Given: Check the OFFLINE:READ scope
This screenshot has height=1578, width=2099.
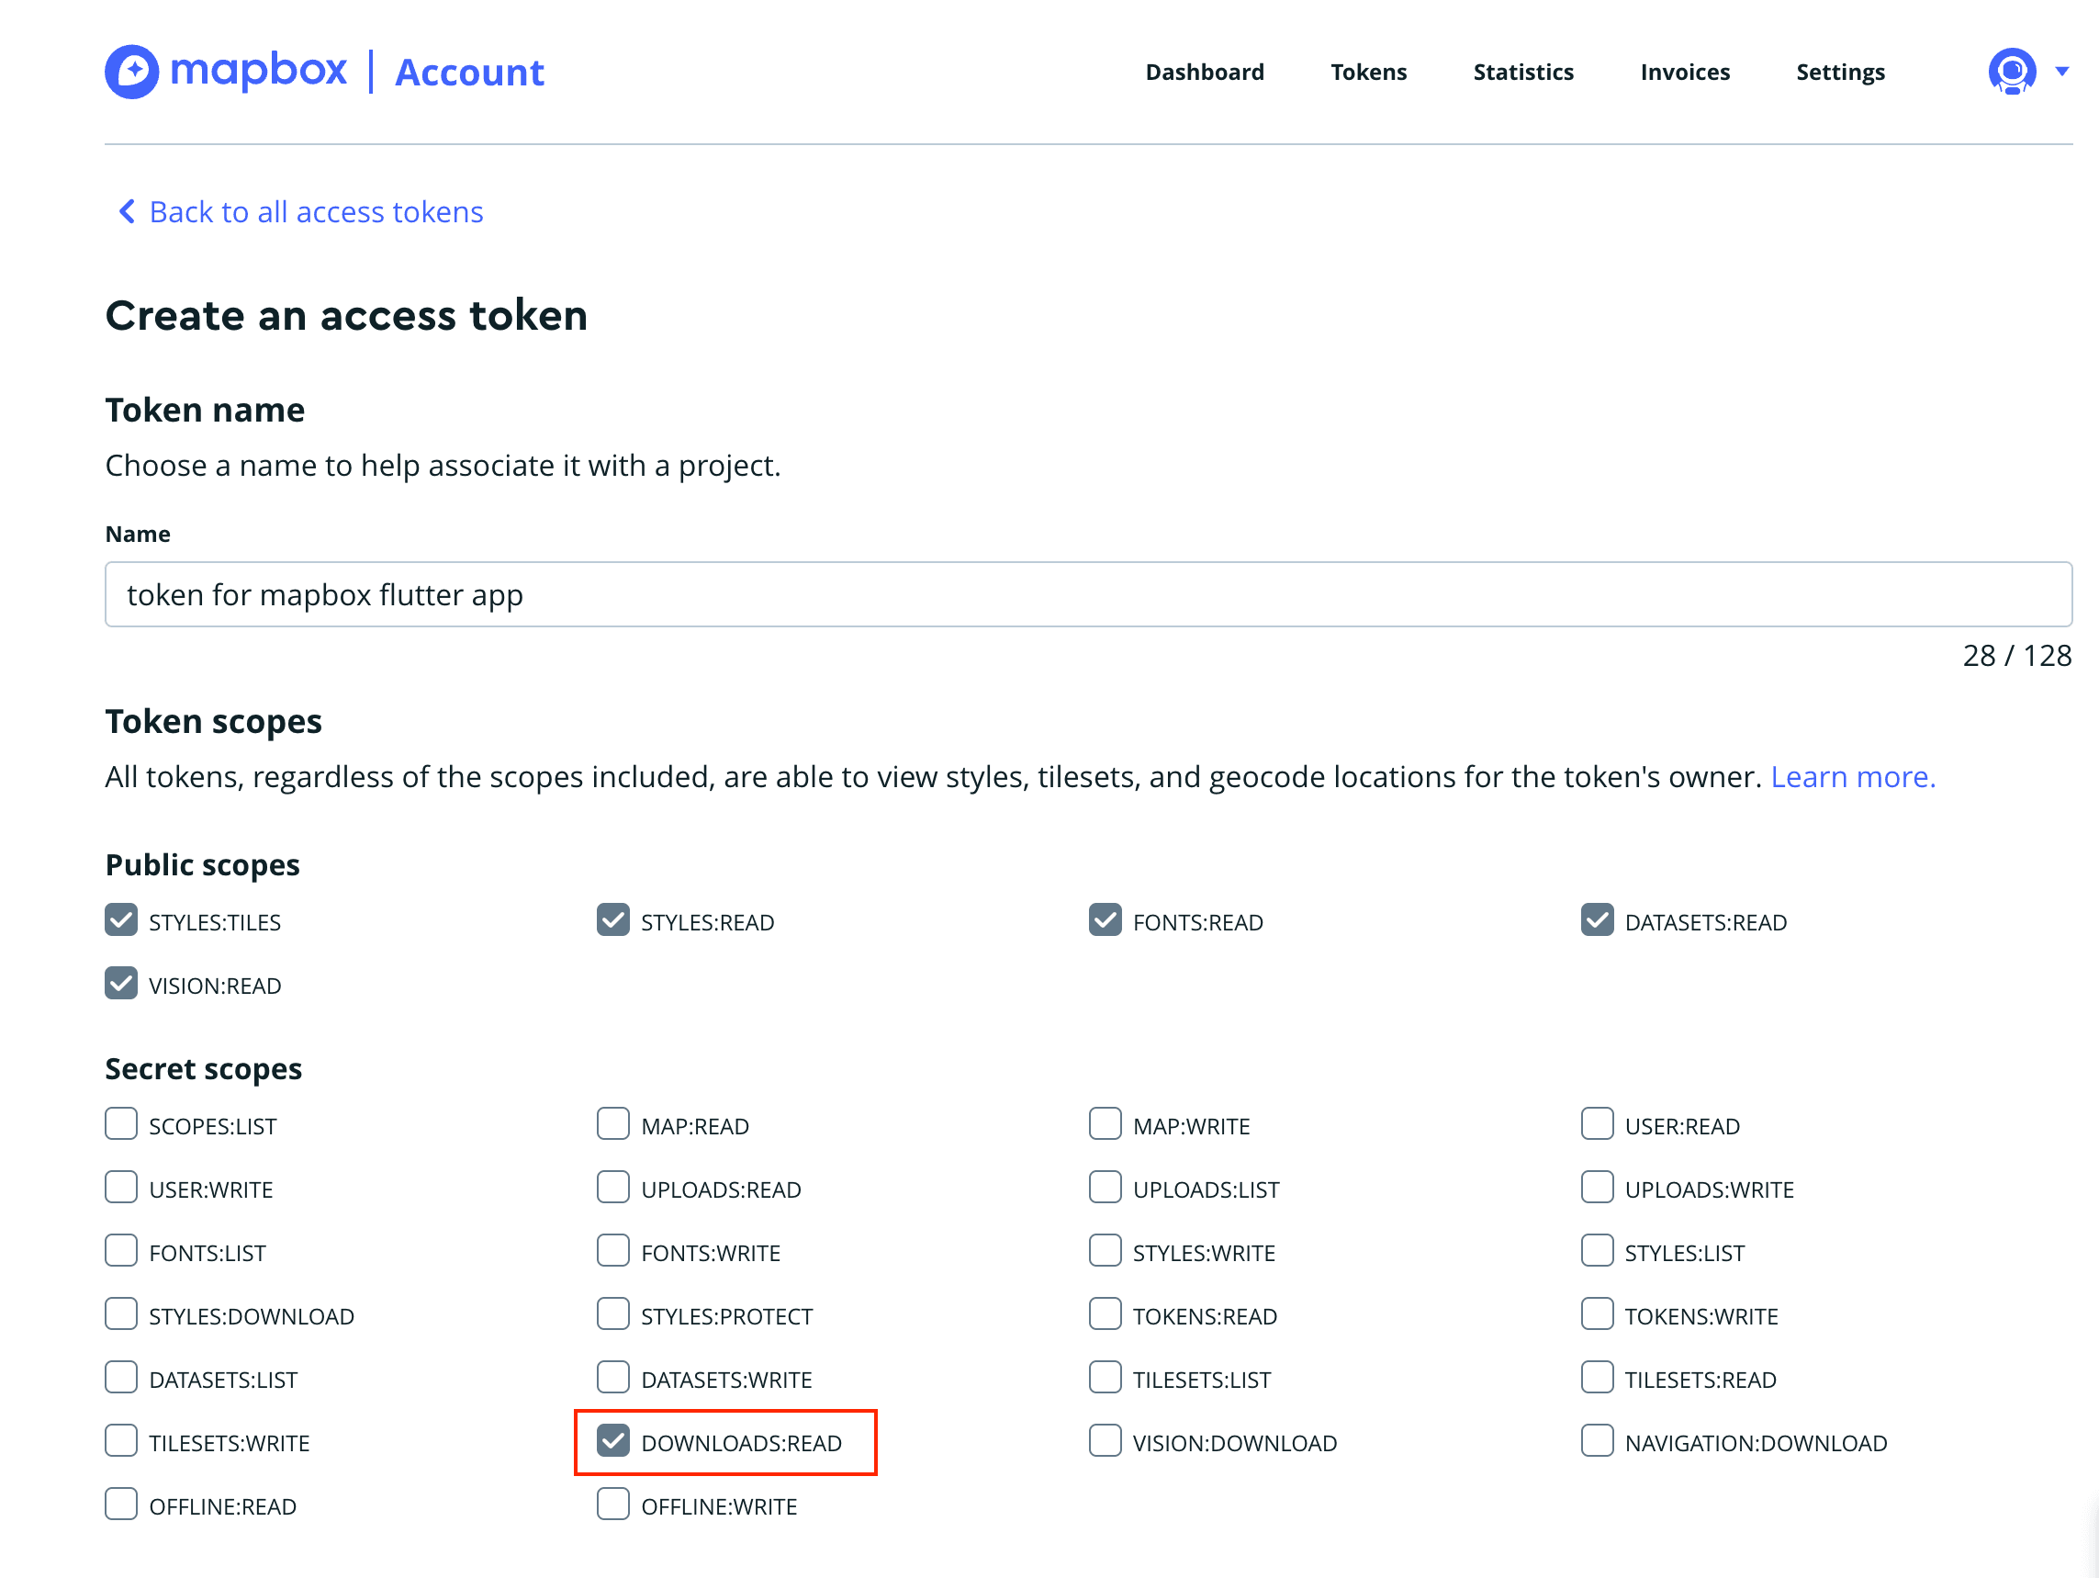Looking at the screenshot, I should tap(121, 1505).
